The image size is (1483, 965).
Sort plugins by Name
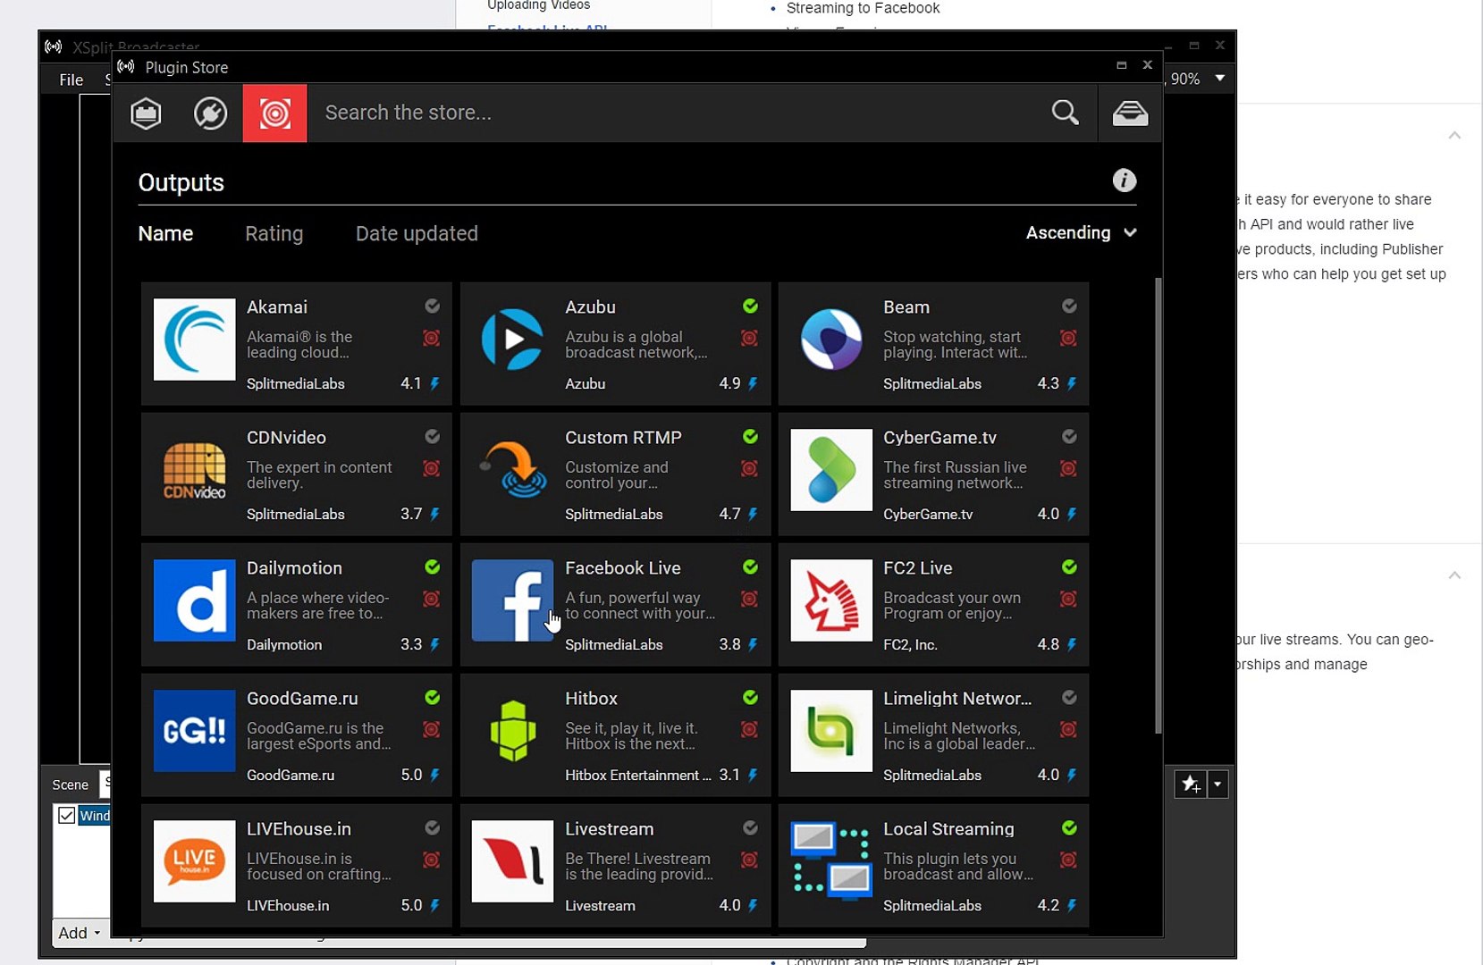click(x=165, y=233)
